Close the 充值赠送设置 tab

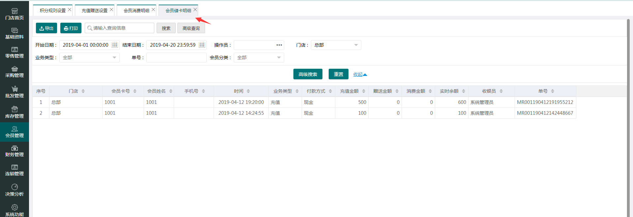coord(111,10)
